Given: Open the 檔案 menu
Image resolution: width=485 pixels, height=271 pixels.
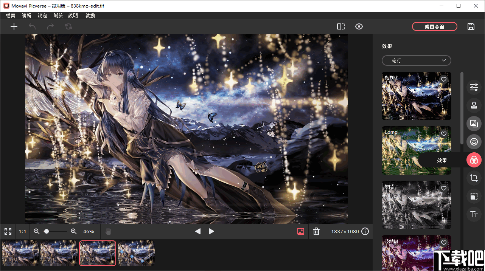Looking at the screenshot, I should [x=11, y=15].
